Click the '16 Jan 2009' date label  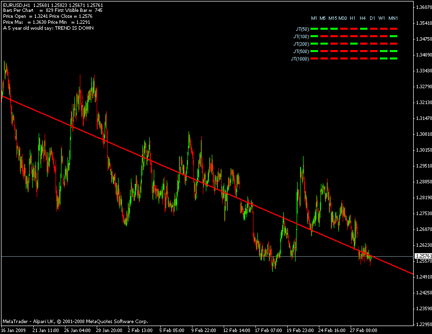pyautogui.click(x=14, y=330)
